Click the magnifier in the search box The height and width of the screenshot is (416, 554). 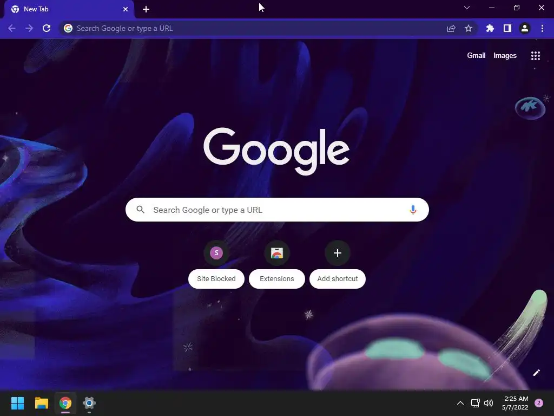[140, 210]
